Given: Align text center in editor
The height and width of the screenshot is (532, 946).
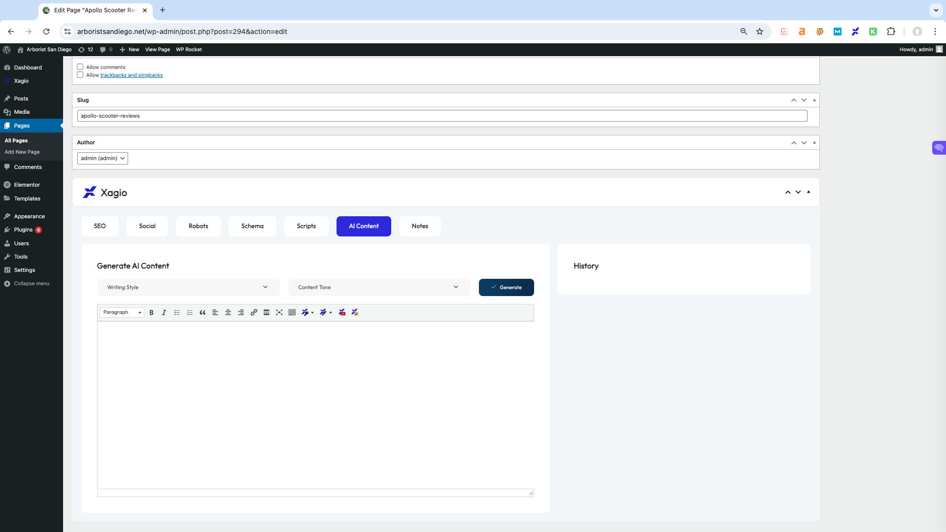Looking at the screenshot, I should 228,312.
